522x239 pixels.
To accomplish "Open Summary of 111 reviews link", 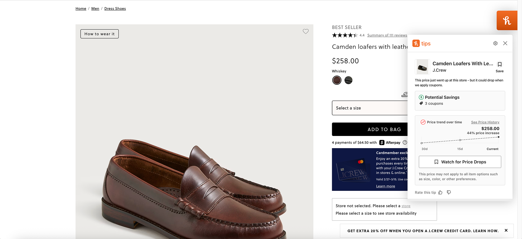I will pos(387,35).
